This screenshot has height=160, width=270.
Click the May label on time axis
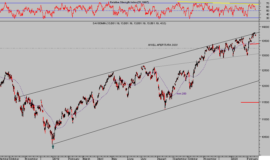(115, 159)
